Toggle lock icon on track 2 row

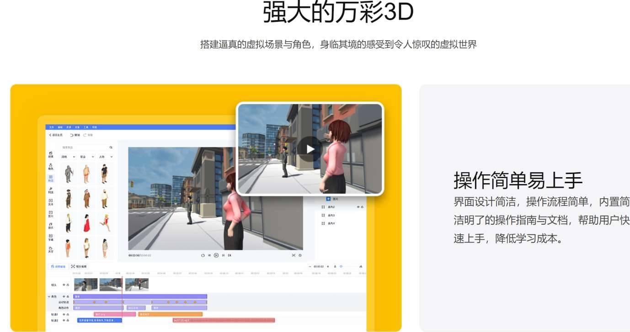point(68,320)
